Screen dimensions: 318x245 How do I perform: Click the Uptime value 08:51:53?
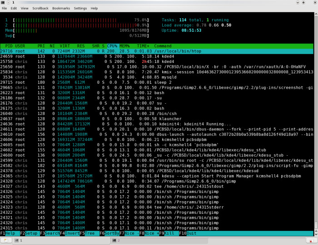pyautogui.click(x=191, y=30)
